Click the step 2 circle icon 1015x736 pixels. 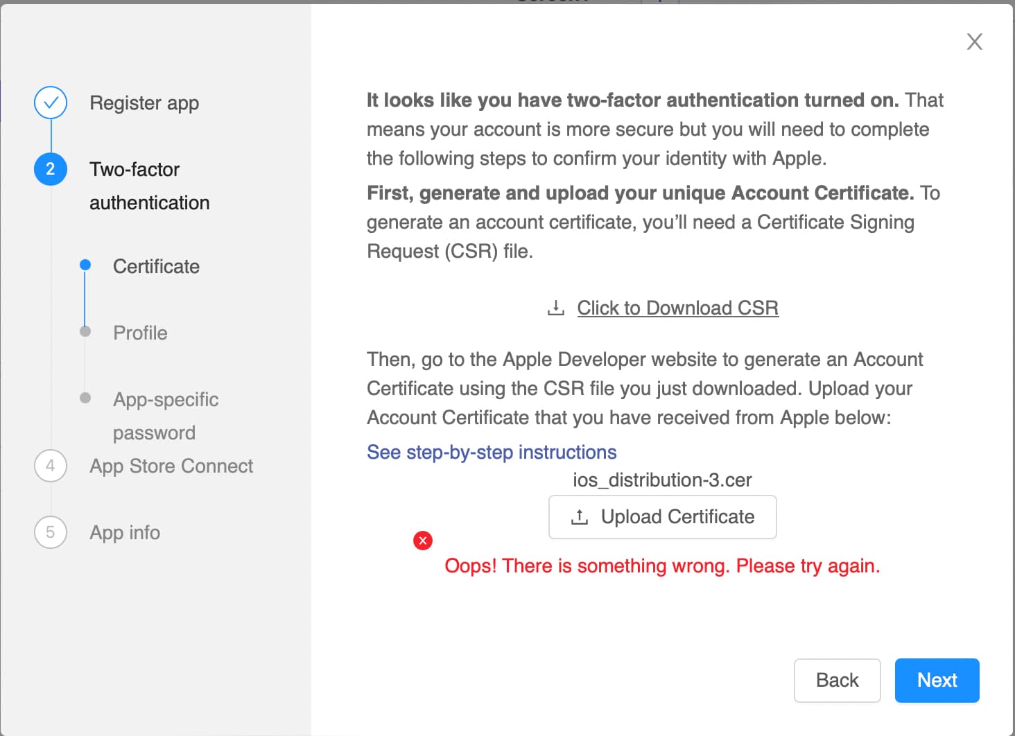point(51,169)
